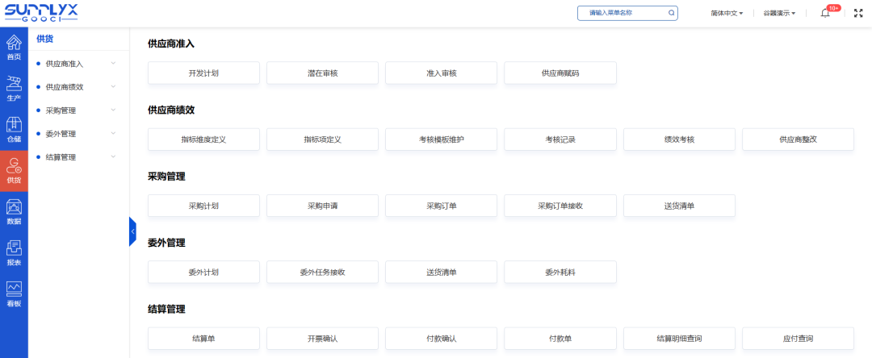Open 结算明细查询 card
The image size is (872, 358).
tap(679, 338)
